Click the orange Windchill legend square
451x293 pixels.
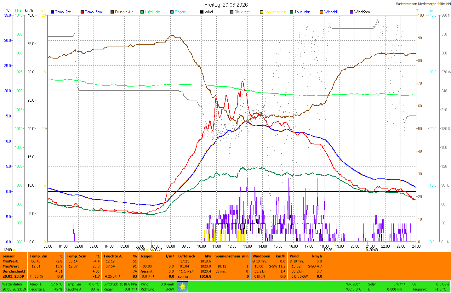point(322,12)
